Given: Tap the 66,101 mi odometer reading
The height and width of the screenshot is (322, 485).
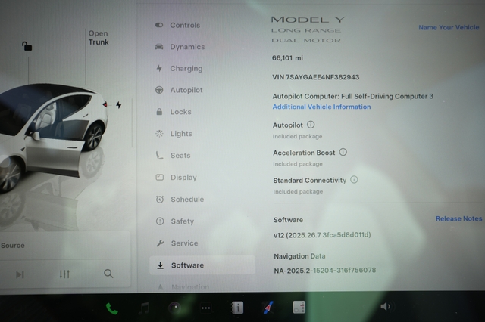Looking at the screenshot, I should [x=288, y=58].
